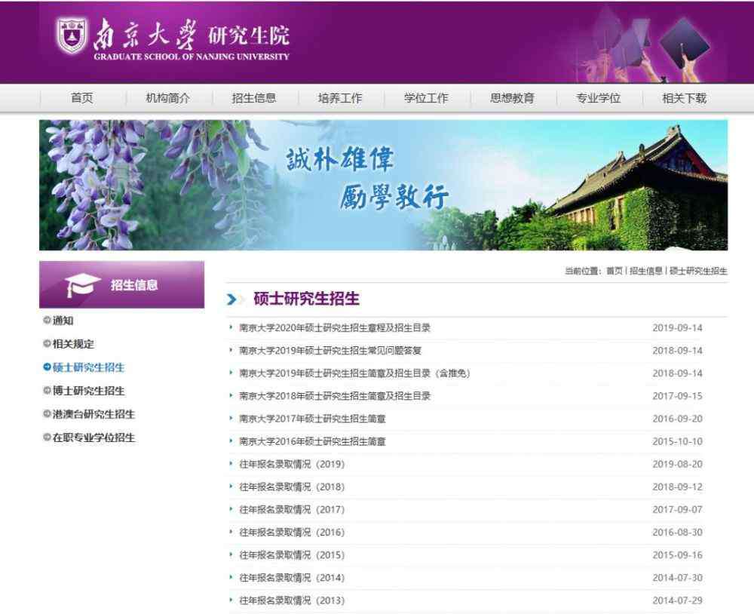754x614 pixels.
Task: Click the bullet icon next to 相关规定
Action: point(47,343)
